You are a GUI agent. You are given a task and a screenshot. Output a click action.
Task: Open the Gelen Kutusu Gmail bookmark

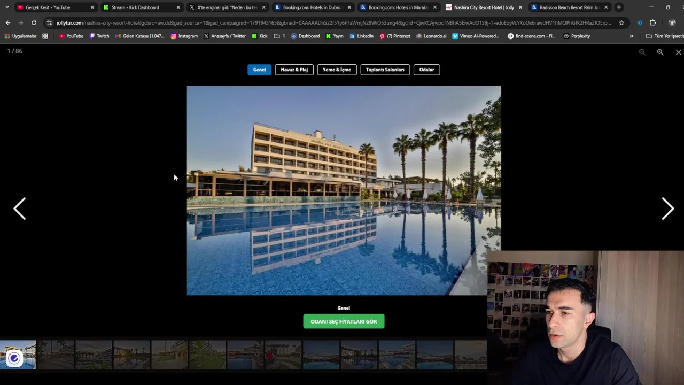point(139,36)
